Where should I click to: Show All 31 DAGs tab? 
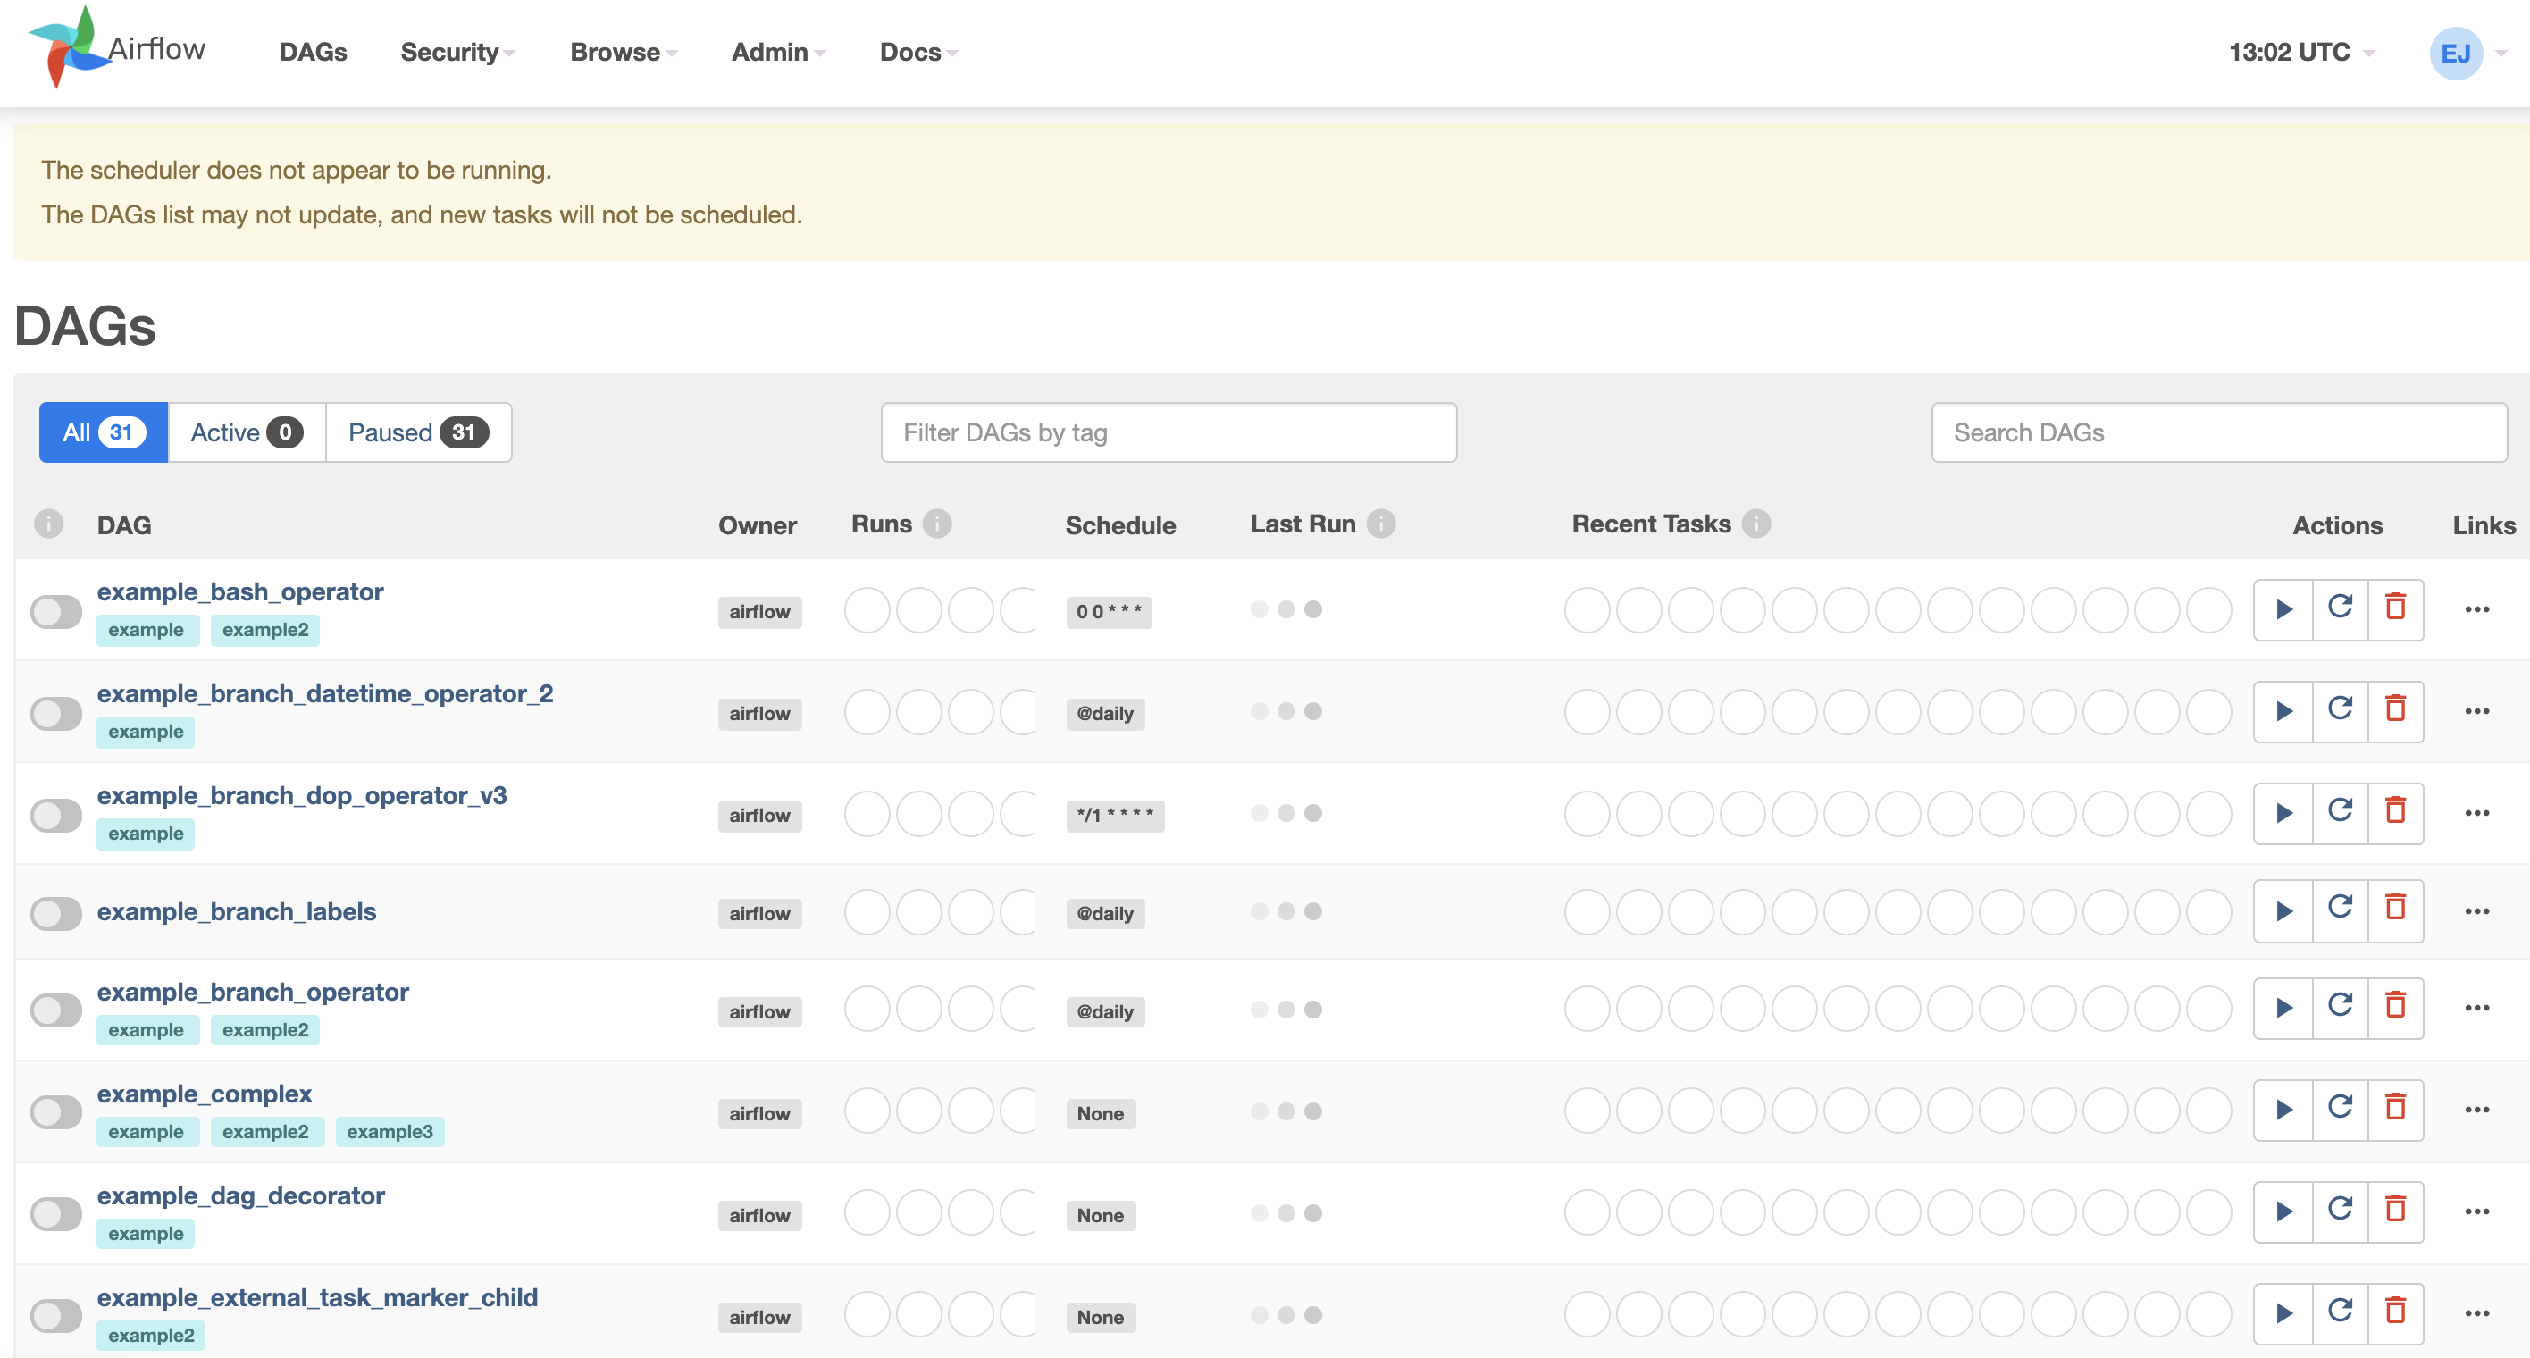pyautogui.click(x=105, y=432)
